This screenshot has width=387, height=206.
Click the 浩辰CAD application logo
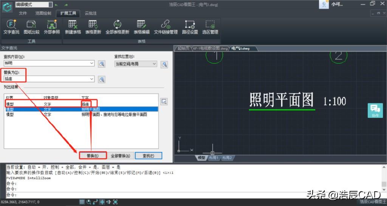pos(7,7)
